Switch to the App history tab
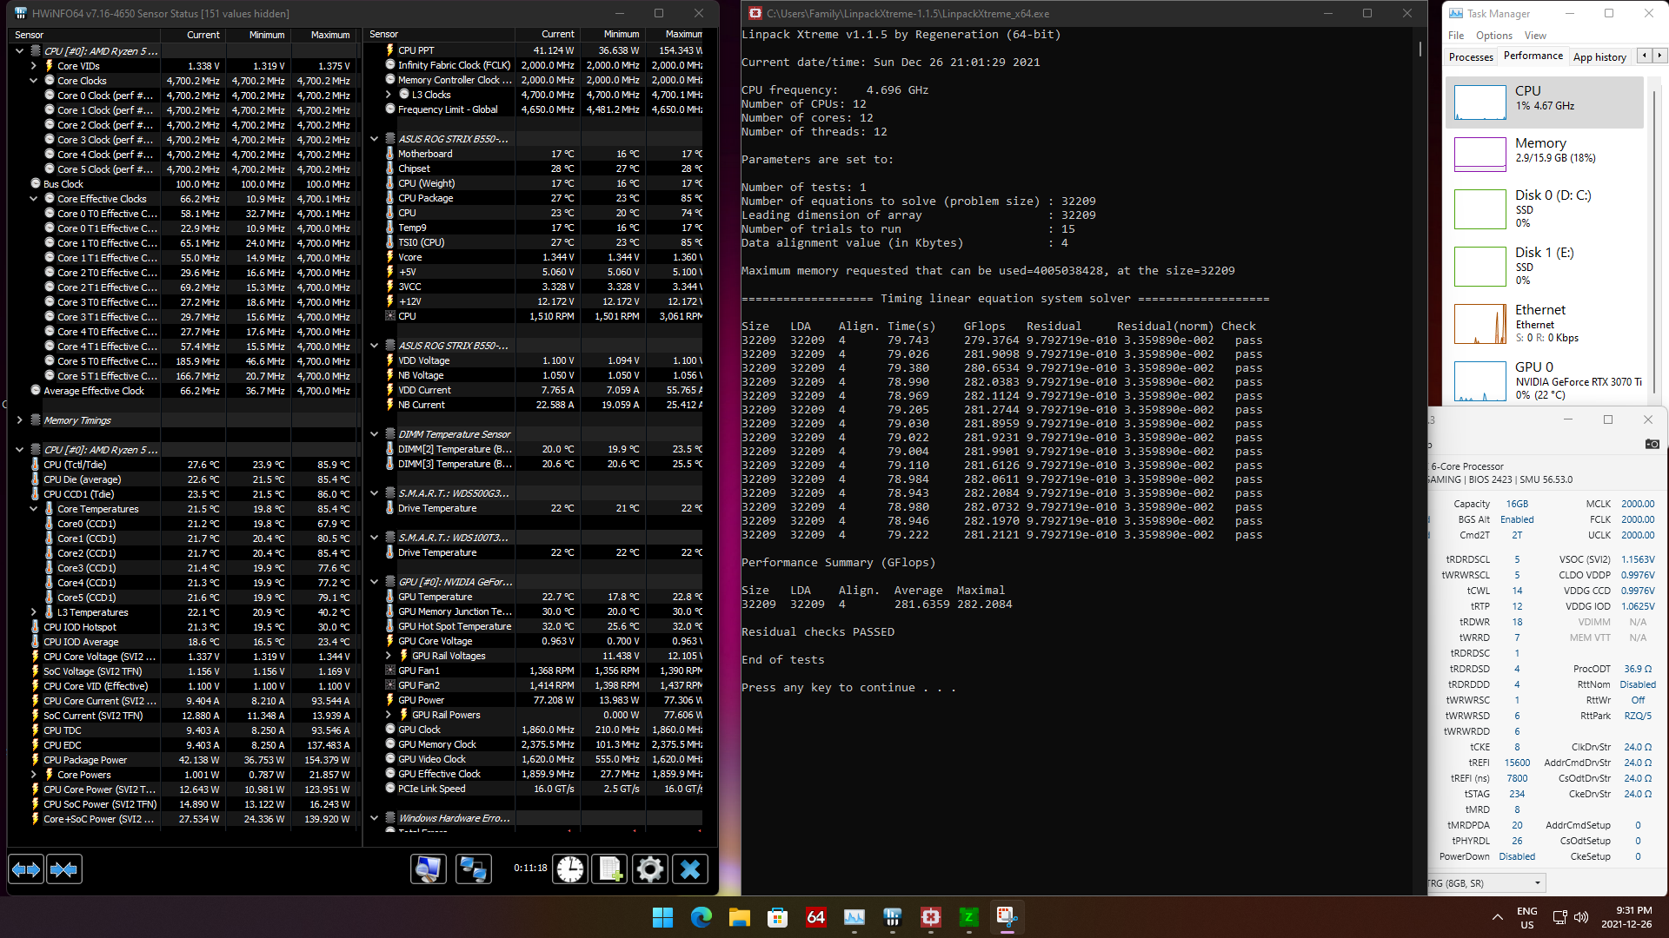 1599,57
